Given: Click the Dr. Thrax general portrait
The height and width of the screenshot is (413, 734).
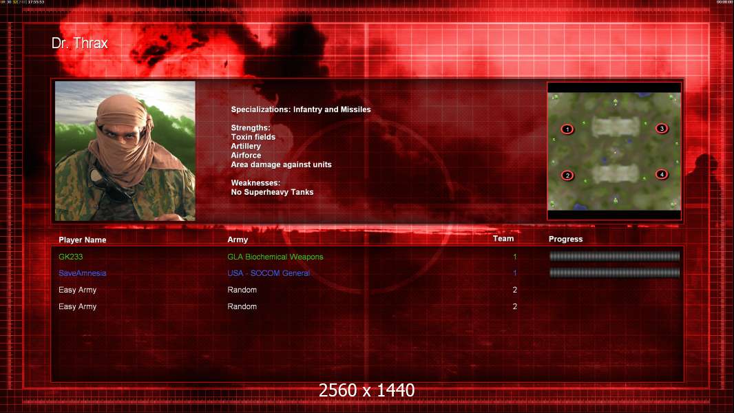Looking at the screenshot, I should point(125,151).
